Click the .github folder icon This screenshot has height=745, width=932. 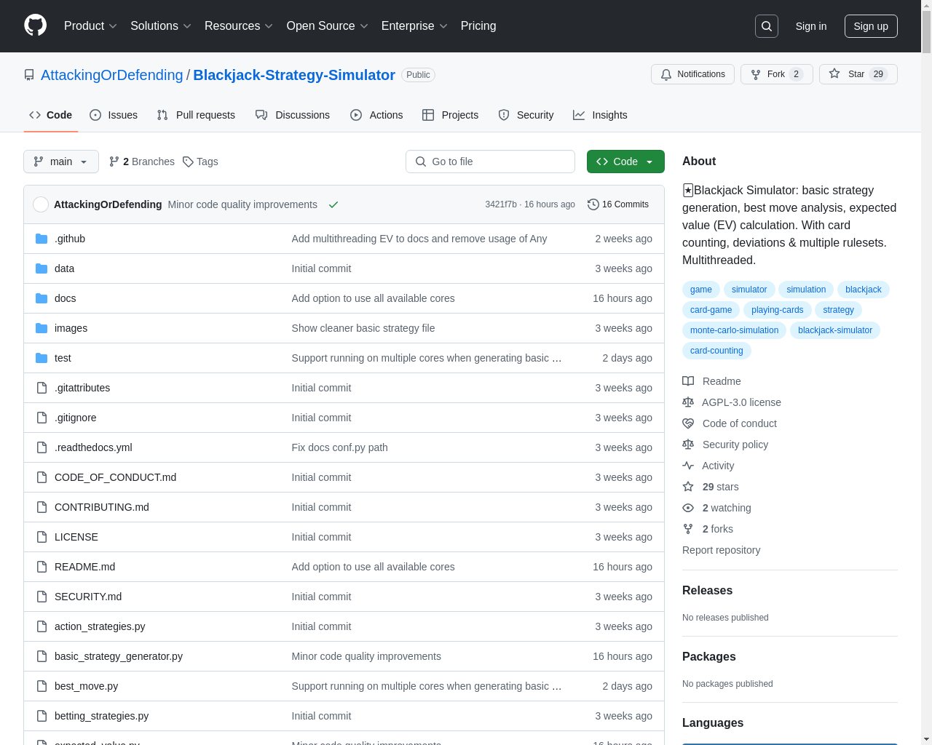coord(42,239)
